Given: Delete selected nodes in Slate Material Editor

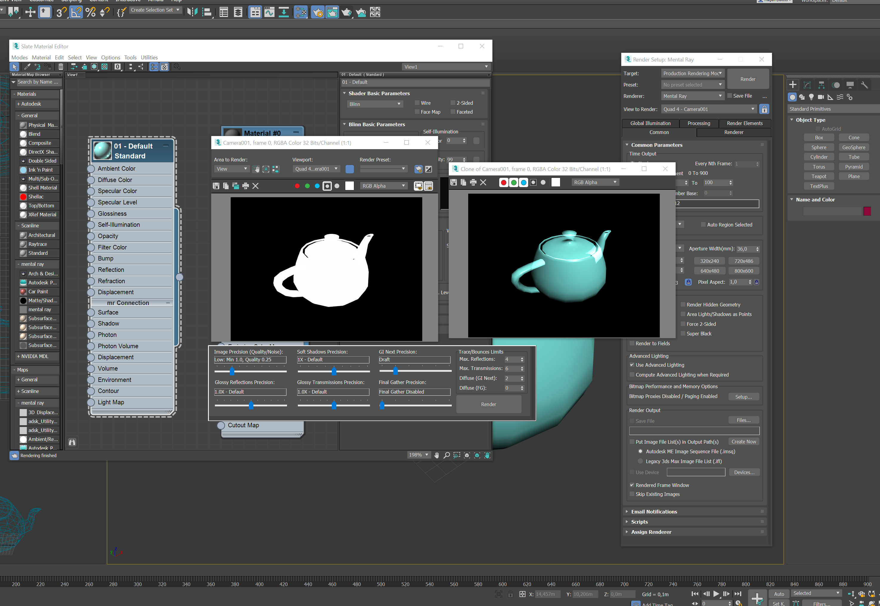Looking at the screenshot, I should 61,67.
